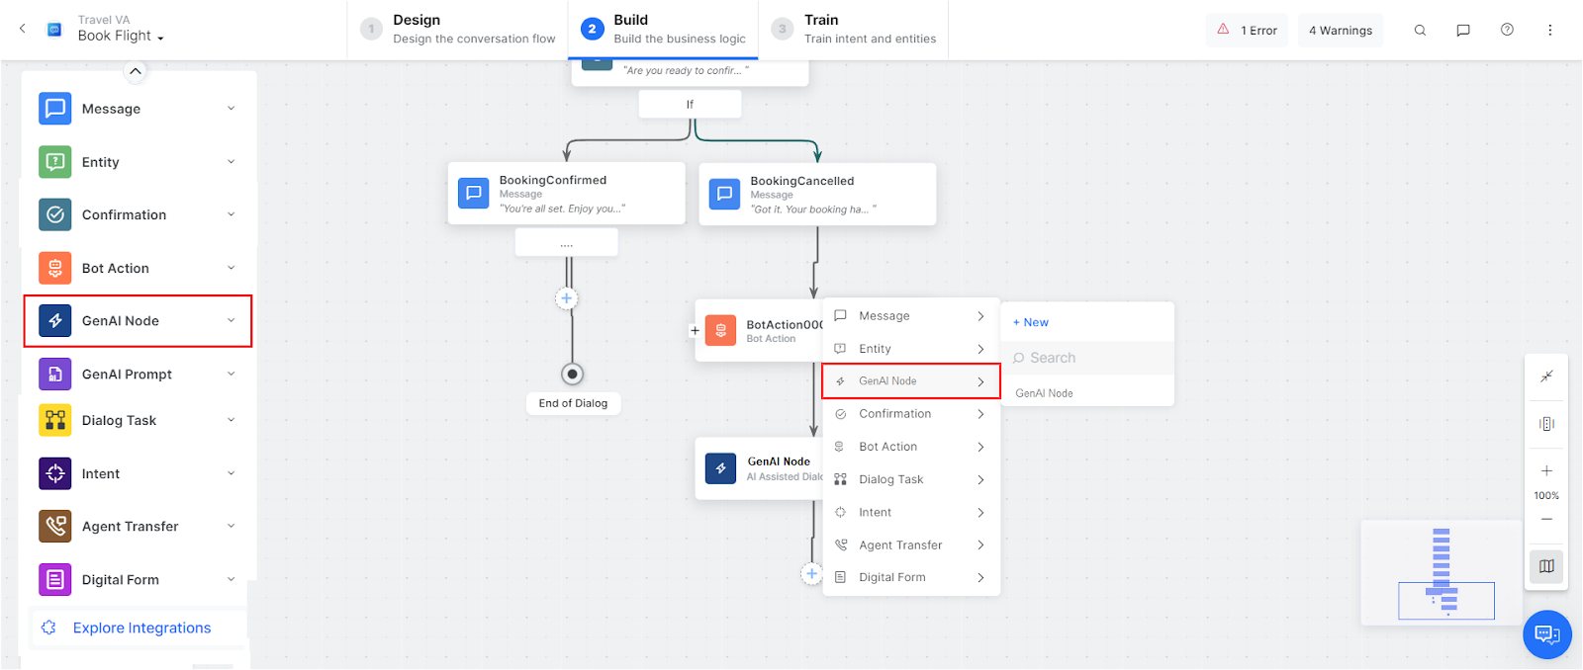The height and width of the screenshot is (670, 1583).
Task: Open the search magnifier in top bar
Action: pos(1420,31)
